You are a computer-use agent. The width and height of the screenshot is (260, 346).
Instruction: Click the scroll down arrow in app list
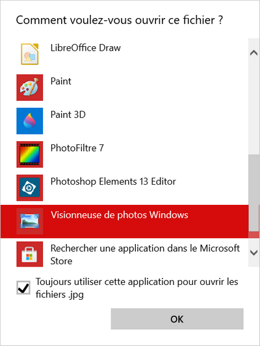254,252
